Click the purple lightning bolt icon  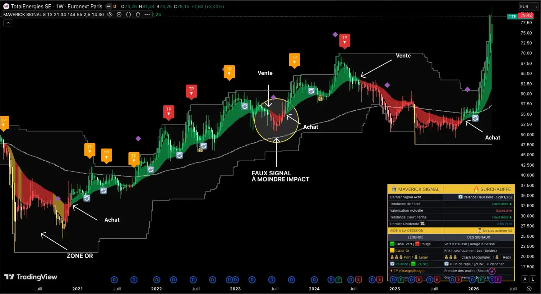tap(492, 271)
